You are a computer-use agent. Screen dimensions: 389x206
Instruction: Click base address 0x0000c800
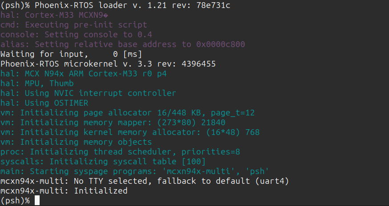221,44
